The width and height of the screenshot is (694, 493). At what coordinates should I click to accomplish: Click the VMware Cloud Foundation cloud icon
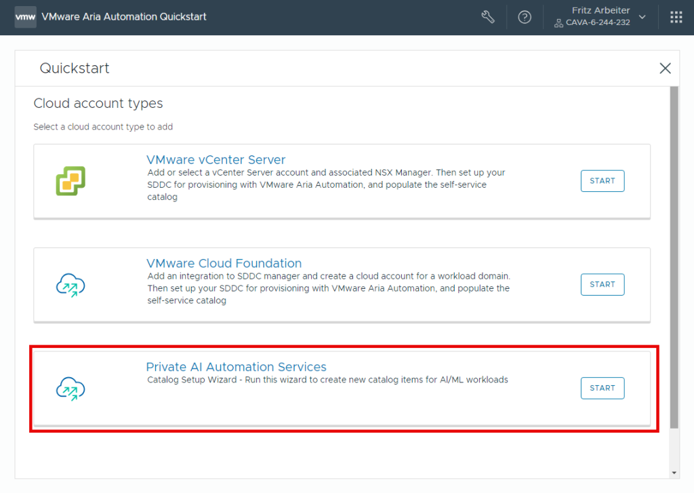[70, 285]
